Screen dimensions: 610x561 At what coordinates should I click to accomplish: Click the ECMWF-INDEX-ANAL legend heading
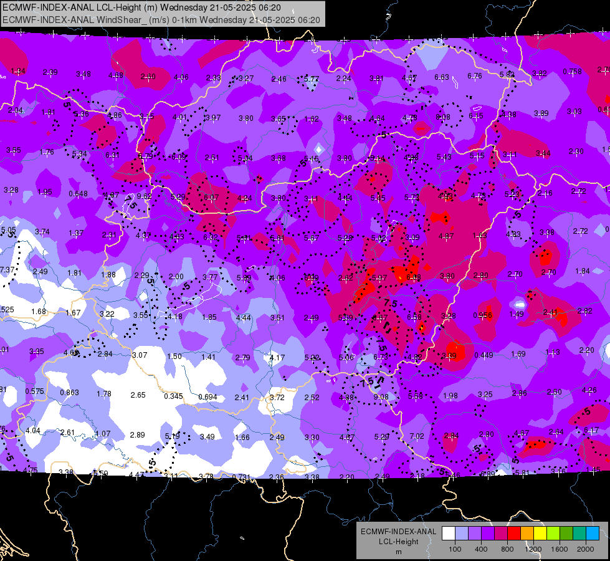tap(398, 532)
